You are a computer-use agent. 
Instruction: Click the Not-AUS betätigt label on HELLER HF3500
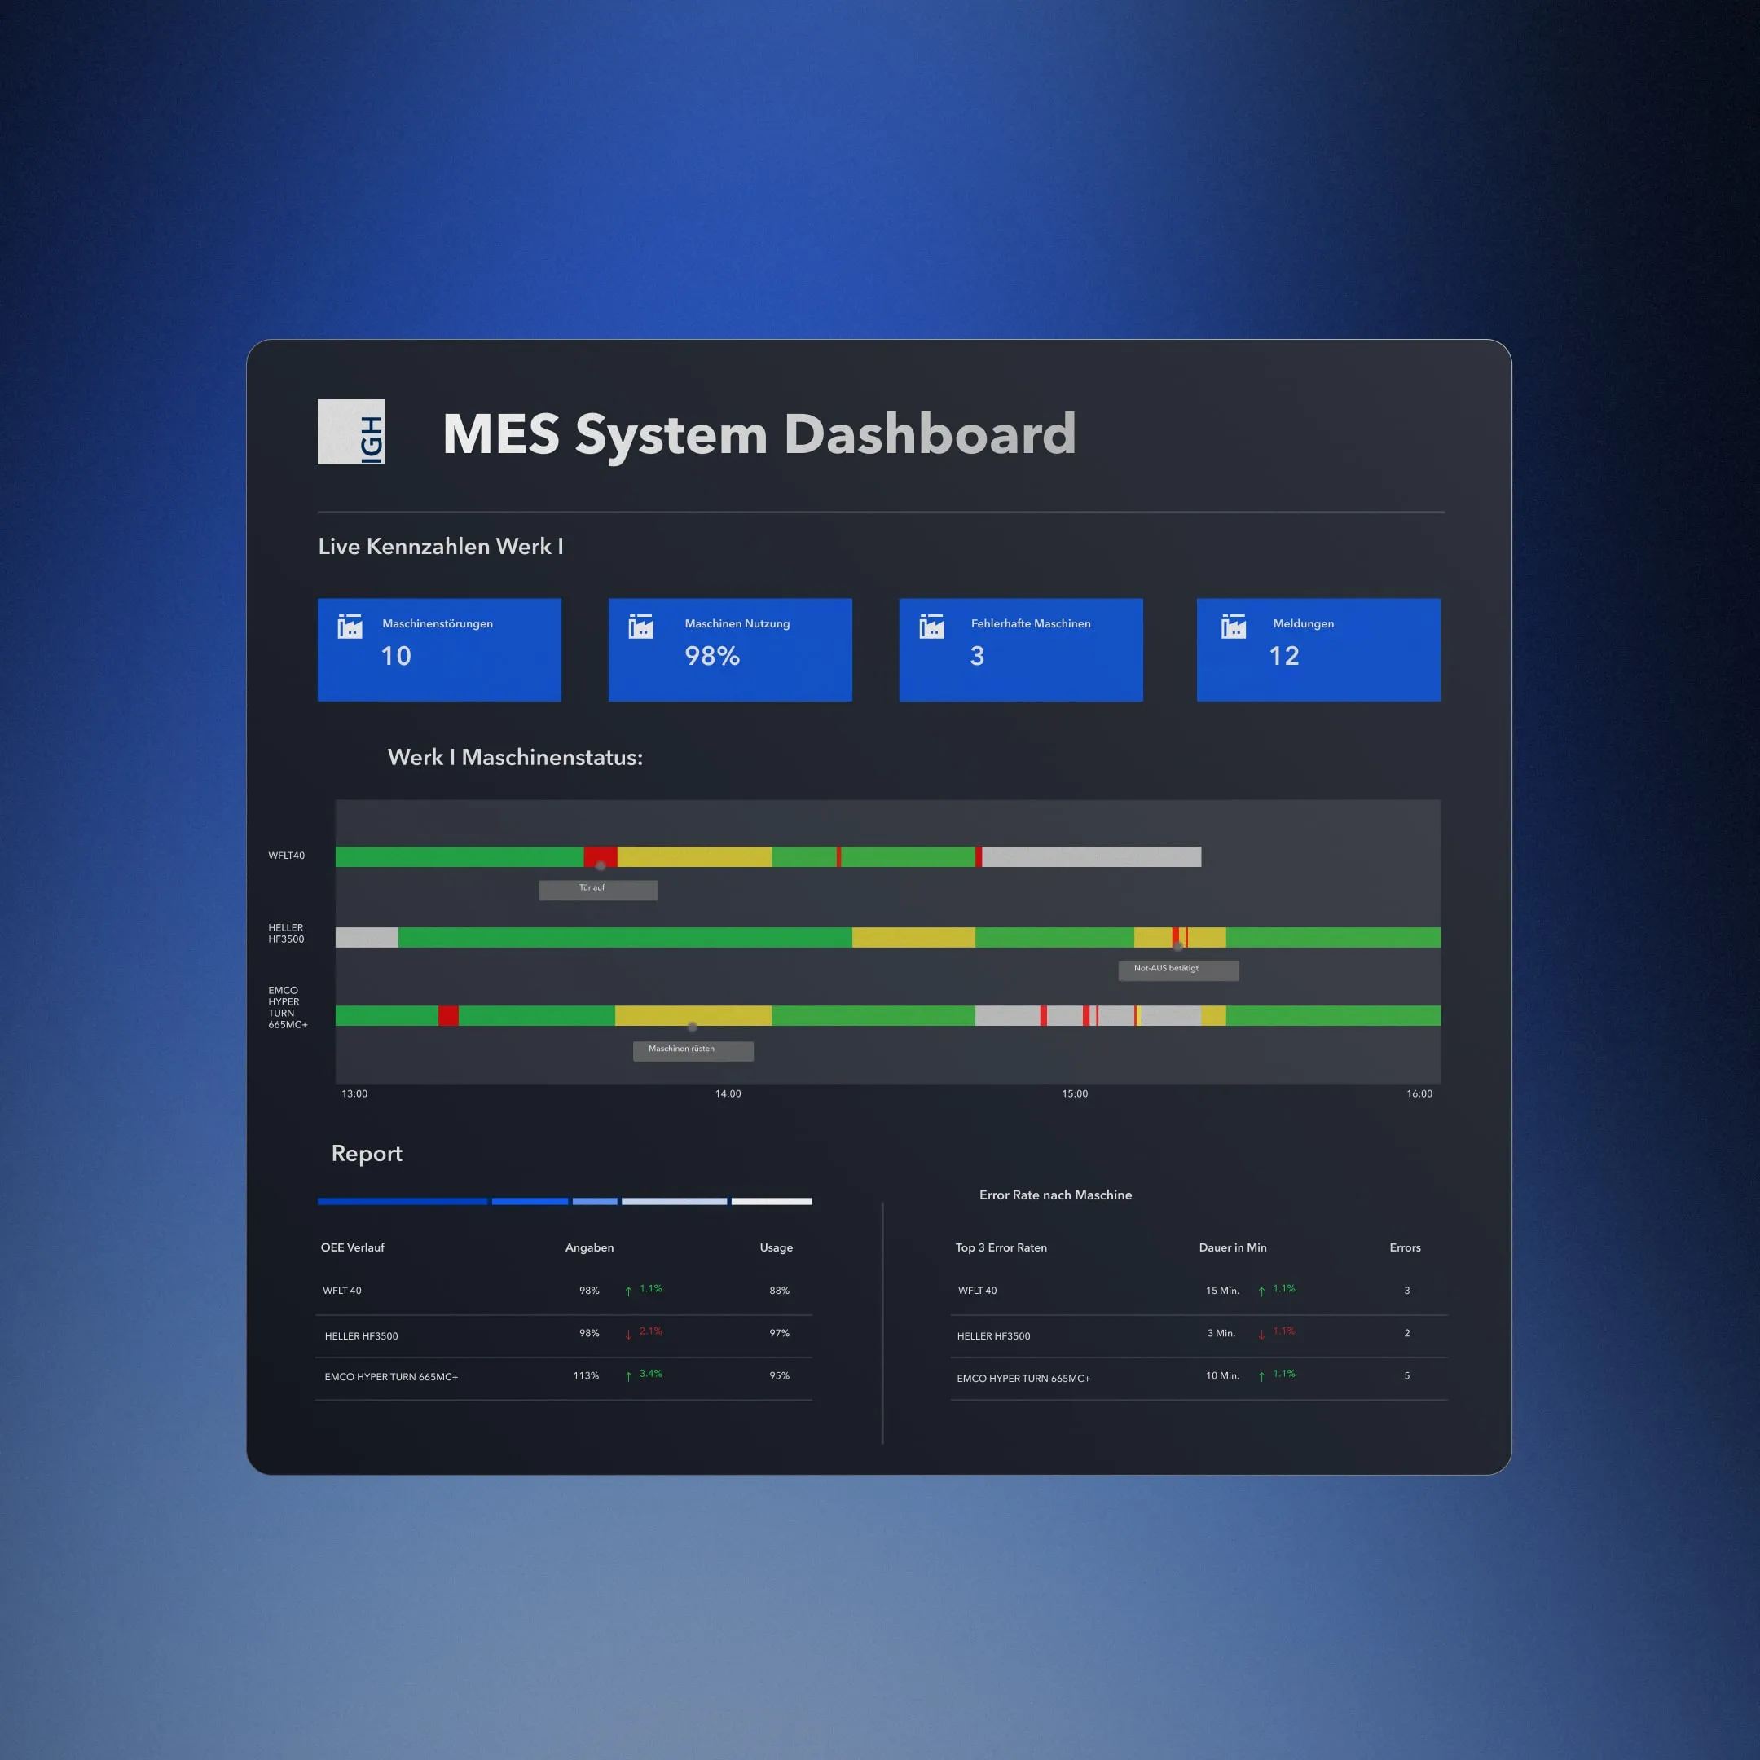click(1178, 970)
